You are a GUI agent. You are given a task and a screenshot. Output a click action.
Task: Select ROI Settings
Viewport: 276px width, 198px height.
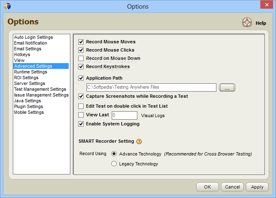coord(26,78)
